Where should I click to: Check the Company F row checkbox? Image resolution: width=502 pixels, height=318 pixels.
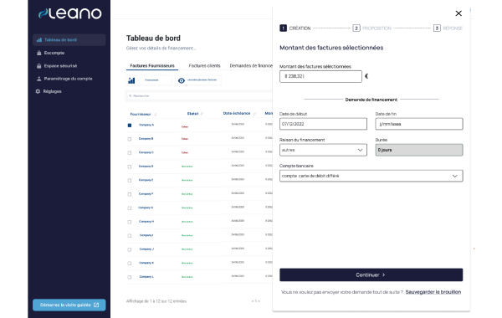click(130, 194)
